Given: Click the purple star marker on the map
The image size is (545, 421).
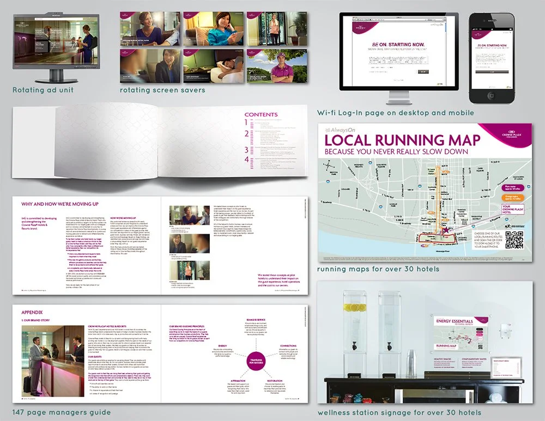Looking at the screenshot, I should (x=446, y=230).
